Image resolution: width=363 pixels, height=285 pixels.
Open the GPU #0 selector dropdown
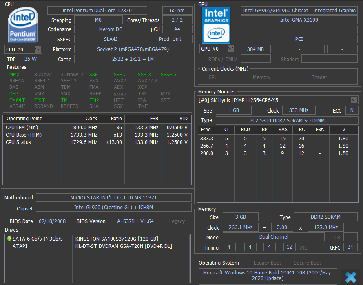[x=217, y=49]
